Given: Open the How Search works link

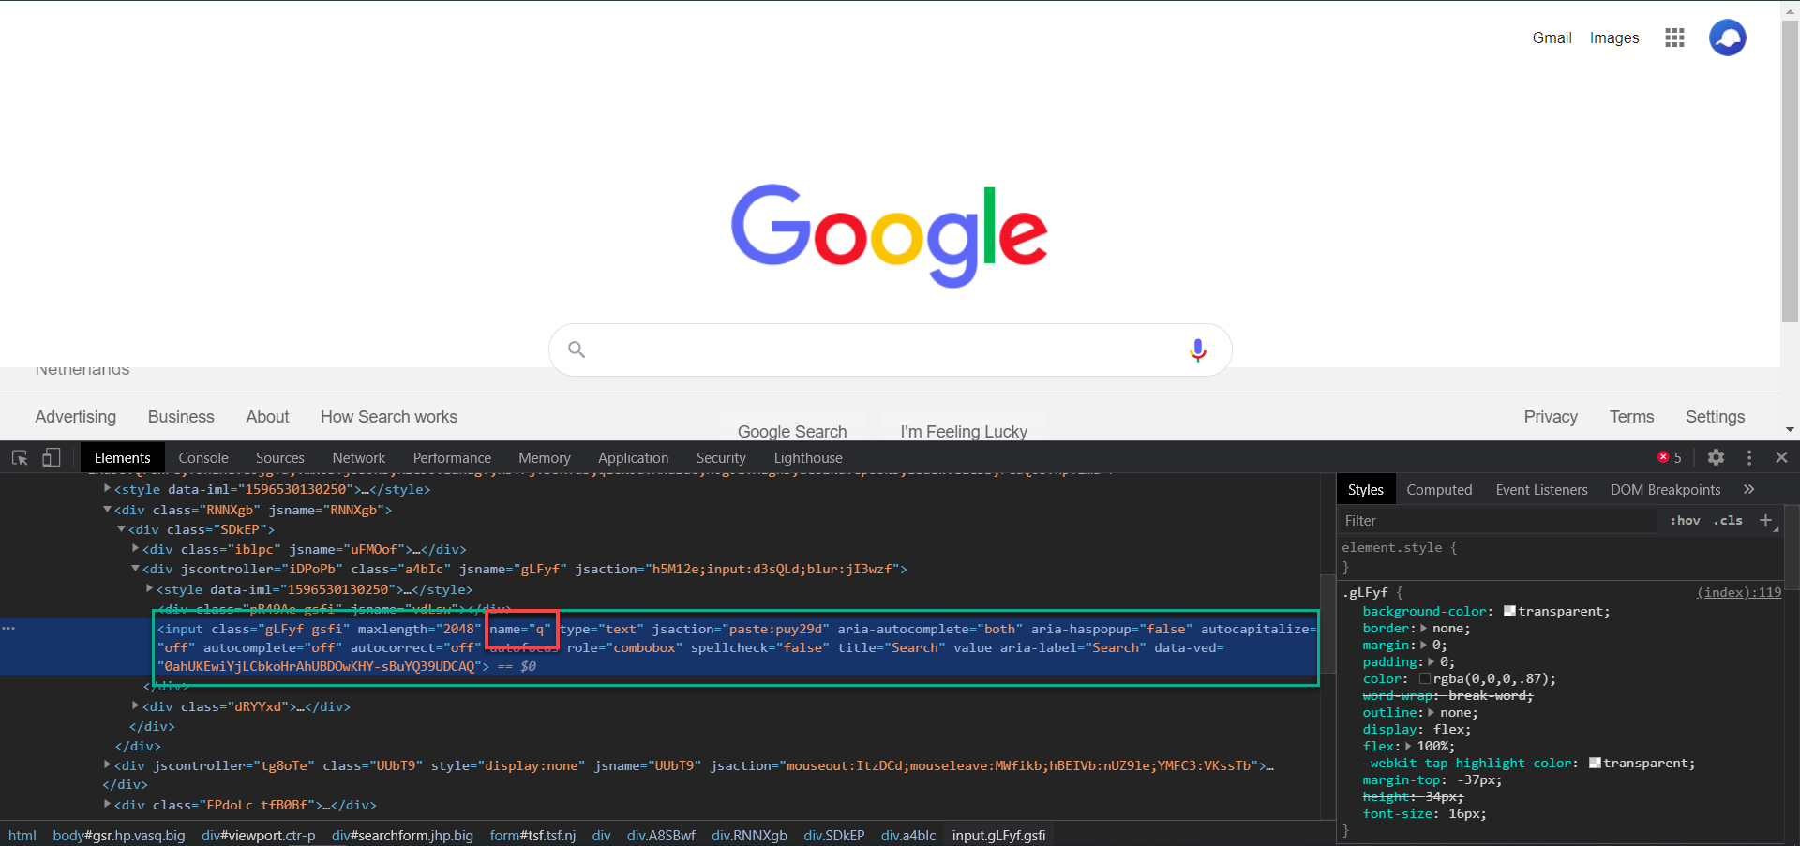Looking at the screenshot, I should pos(389,417).
